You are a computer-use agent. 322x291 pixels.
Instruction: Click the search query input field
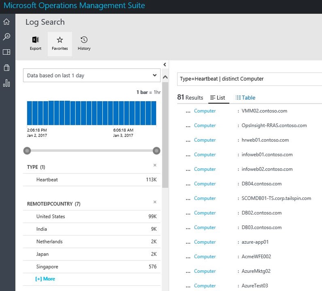click(250, 79)
